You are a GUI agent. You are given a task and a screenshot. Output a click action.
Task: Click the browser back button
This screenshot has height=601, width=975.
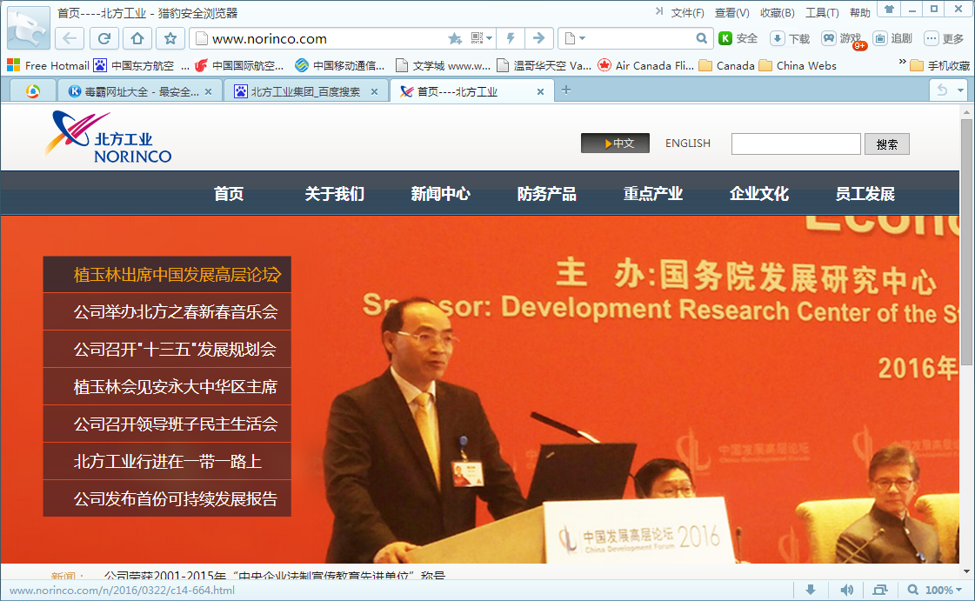[70, 38]
